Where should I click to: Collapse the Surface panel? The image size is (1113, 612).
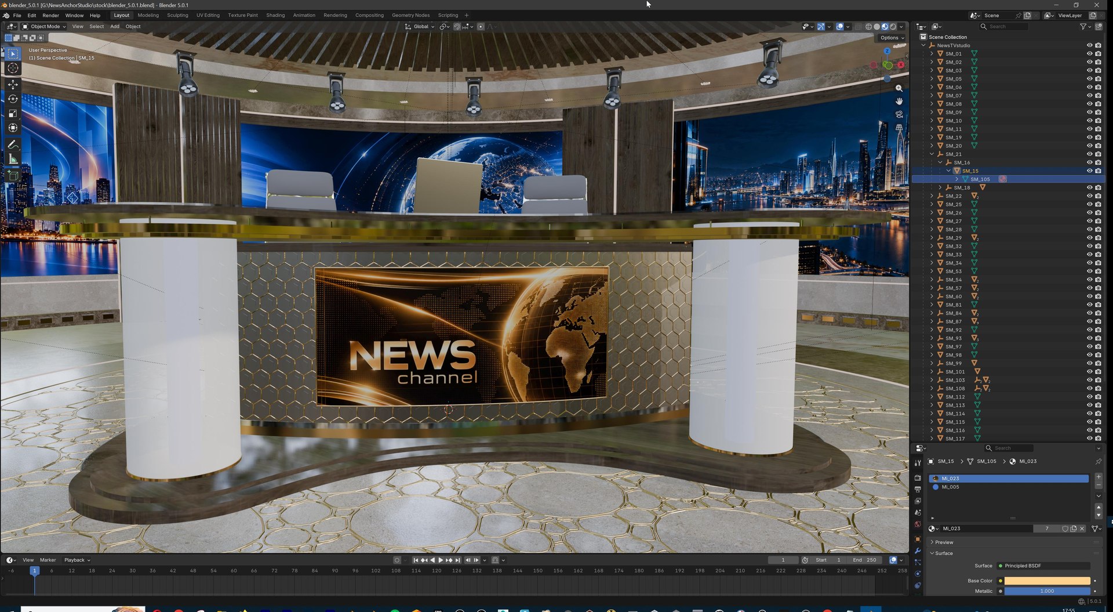(944, 553)
